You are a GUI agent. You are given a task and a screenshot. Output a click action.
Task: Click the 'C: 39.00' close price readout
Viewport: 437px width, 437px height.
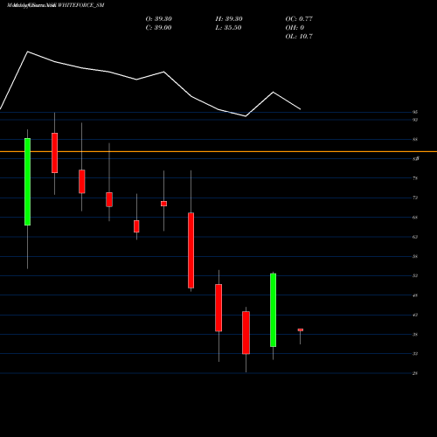158,28
